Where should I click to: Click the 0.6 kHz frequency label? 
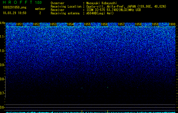tap(2, 107)
